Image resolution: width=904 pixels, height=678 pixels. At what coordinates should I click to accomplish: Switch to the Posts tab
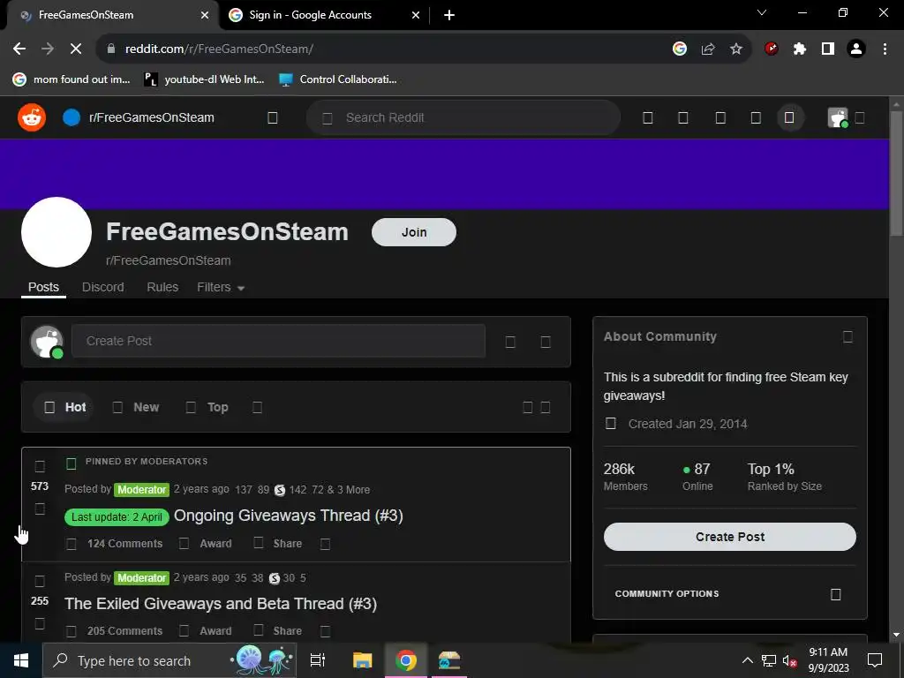pos(44,287)
